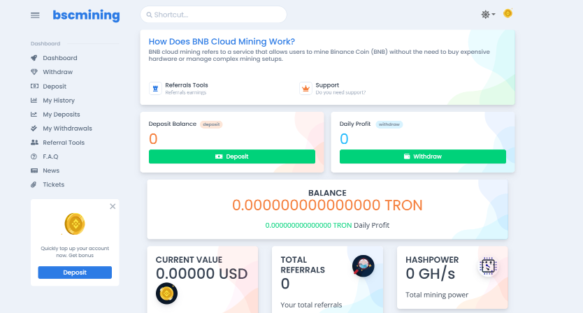Open Dashboard in the sidebar
This screenshot has width=583, height=313.
(x=59, y=58)
